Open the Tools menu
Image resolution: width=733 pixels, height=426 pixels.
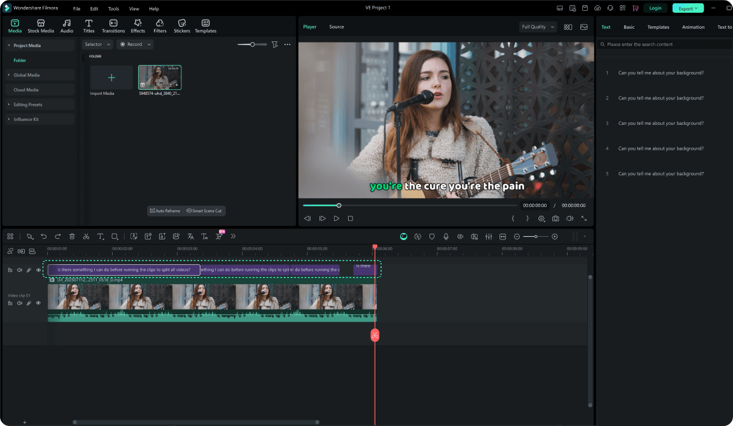coord(113,9)
